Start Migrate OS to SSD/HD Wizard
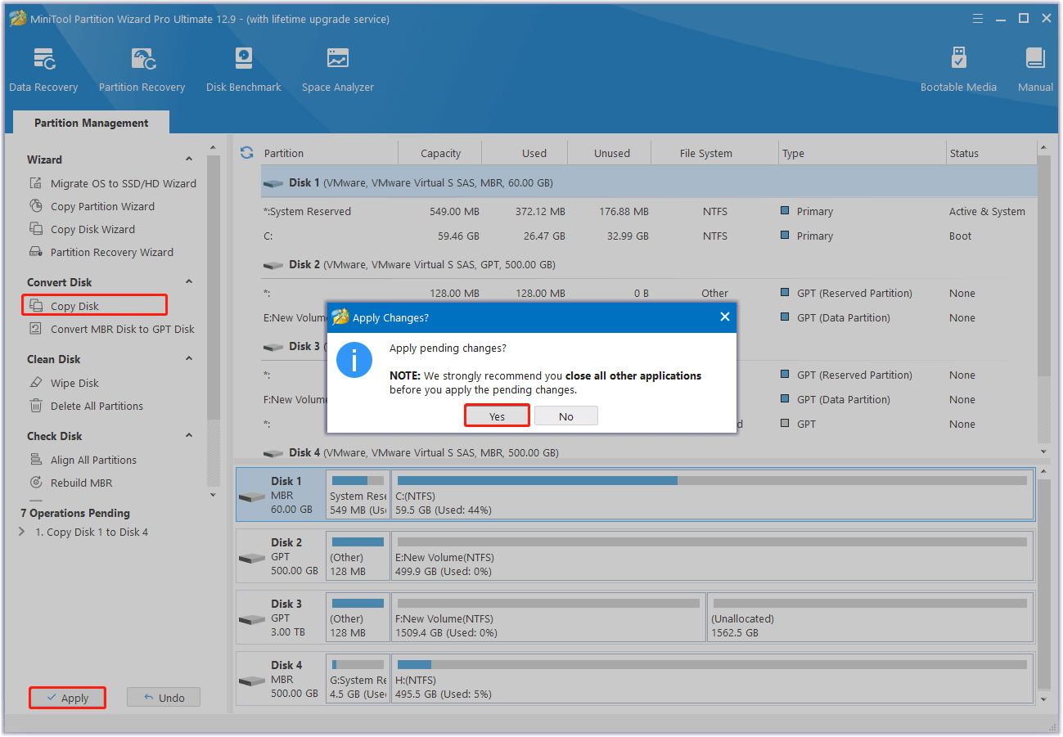Screen dimensions: 1063x737 [x=112, y=183]
